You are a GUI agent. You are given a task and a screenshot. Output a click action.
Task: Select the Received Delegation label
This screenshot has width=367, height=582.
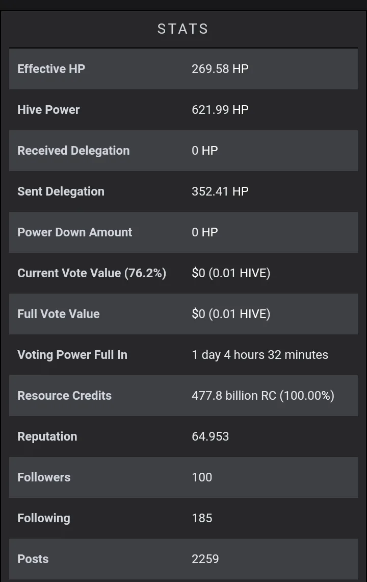(73, 150)
